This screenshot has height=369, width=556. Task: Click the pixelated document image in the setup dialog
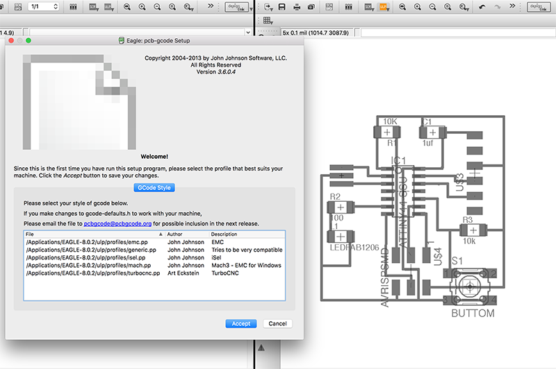click(79, 102)
